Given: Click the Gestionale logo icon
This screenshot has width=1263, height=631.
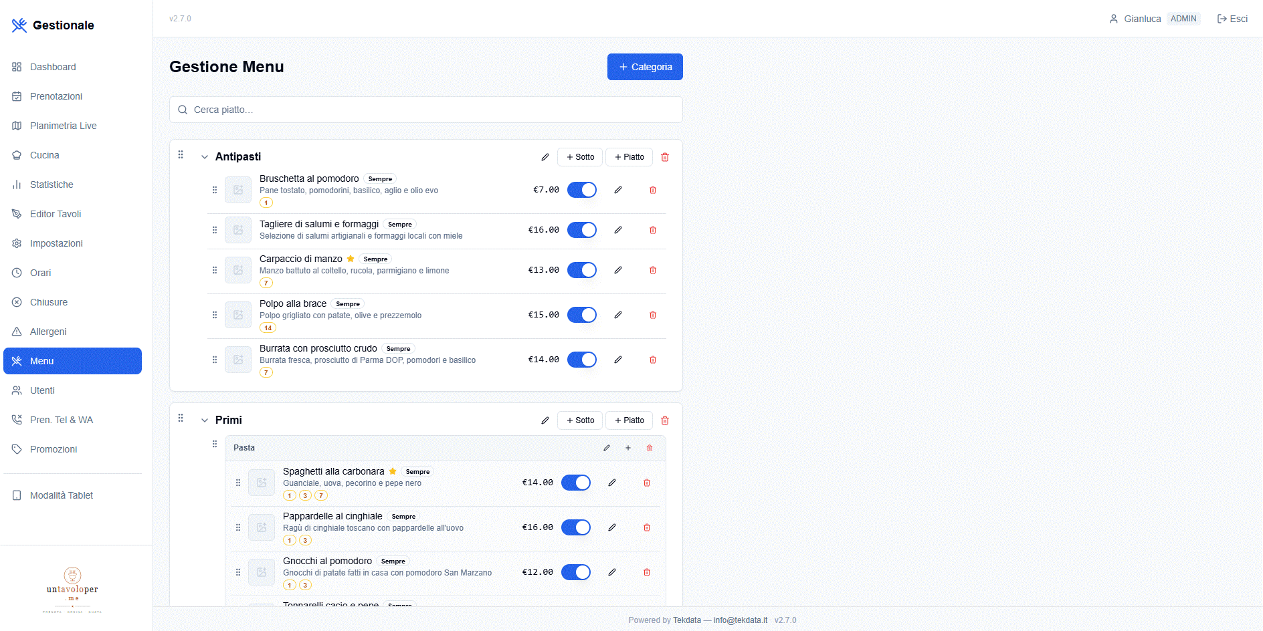Looking at the screenshot, I should [x=19, y=25].
